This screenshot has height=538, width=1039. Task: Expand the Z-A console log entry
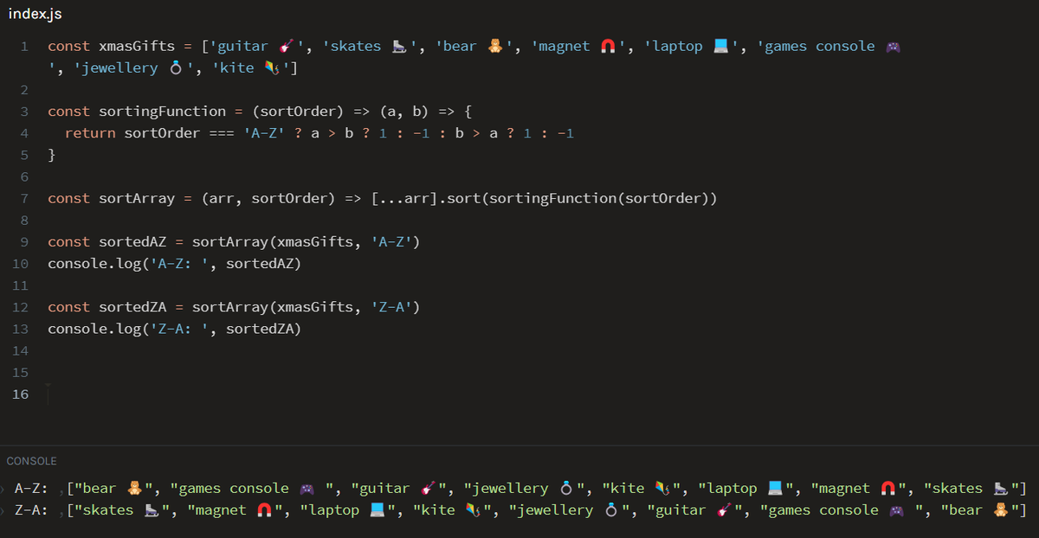(x=5, y=509)
